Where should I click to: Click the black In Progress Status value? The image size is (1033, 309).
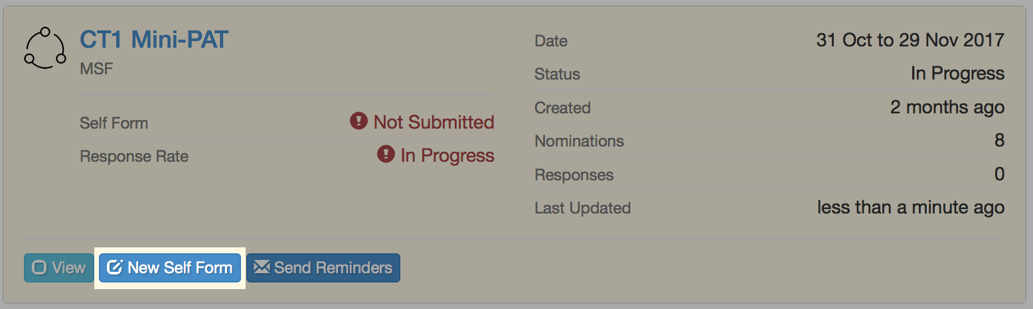click(x=957, y=74)
